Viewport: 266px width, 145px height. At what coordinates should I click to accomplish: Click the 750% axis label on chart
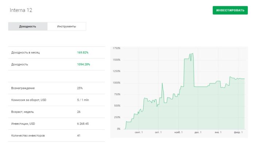pyautogui.click(x=117, y=94)
